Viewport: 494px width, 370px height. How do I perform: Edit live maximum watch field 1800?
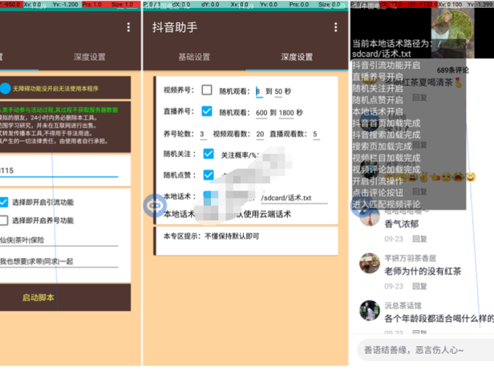pyautogui.click(x=286, y=113)
